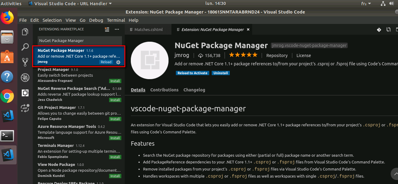Click the 156,738 install count
The width and height of the screenshot is (398, 184).
tap(213, 56)
